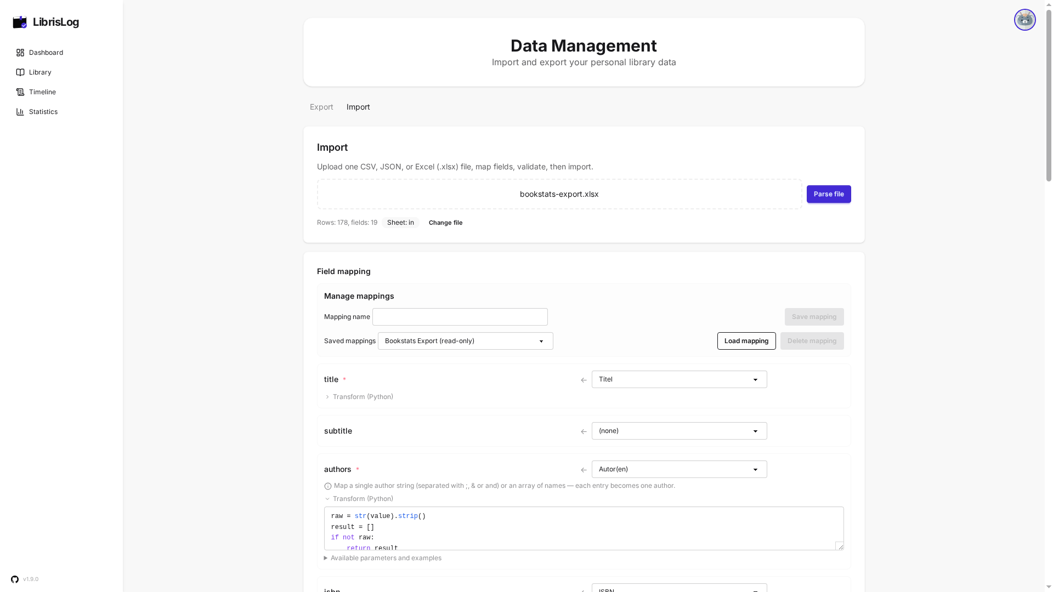Open the Dashboard icon in sidebar
The width and height of the screenshot is (1053, 592).
[x=20, y=53]
